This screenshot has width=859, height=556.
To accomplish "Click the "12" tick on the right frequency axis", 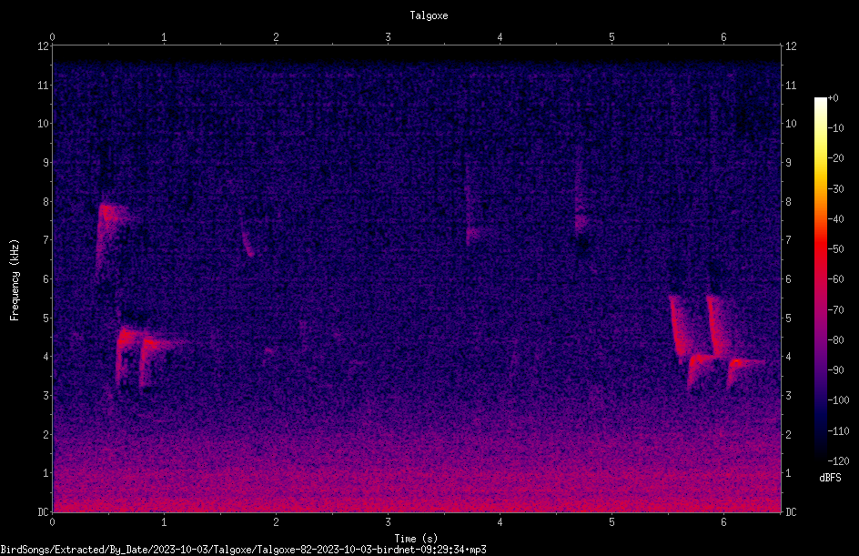I will (x=791, y=46).
